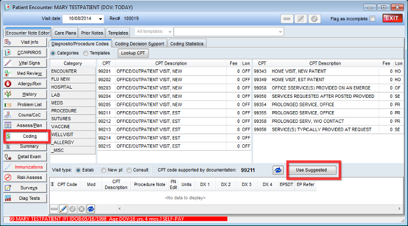Open the History section

click(25, 94)
